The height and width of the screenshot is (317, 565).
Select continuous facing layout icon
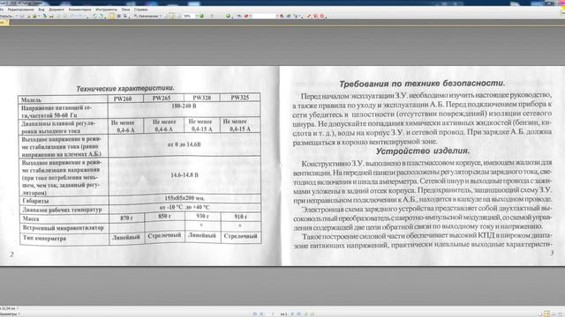(561, 313)
